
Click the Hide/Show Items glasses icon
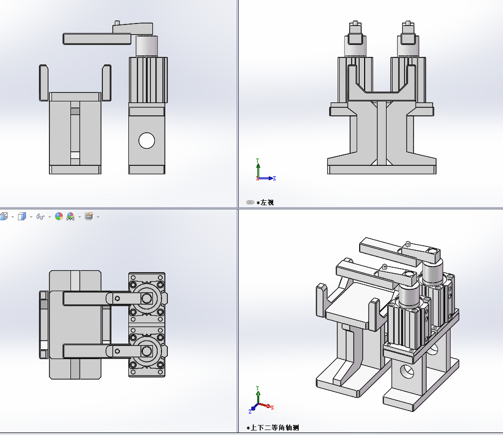40,217
